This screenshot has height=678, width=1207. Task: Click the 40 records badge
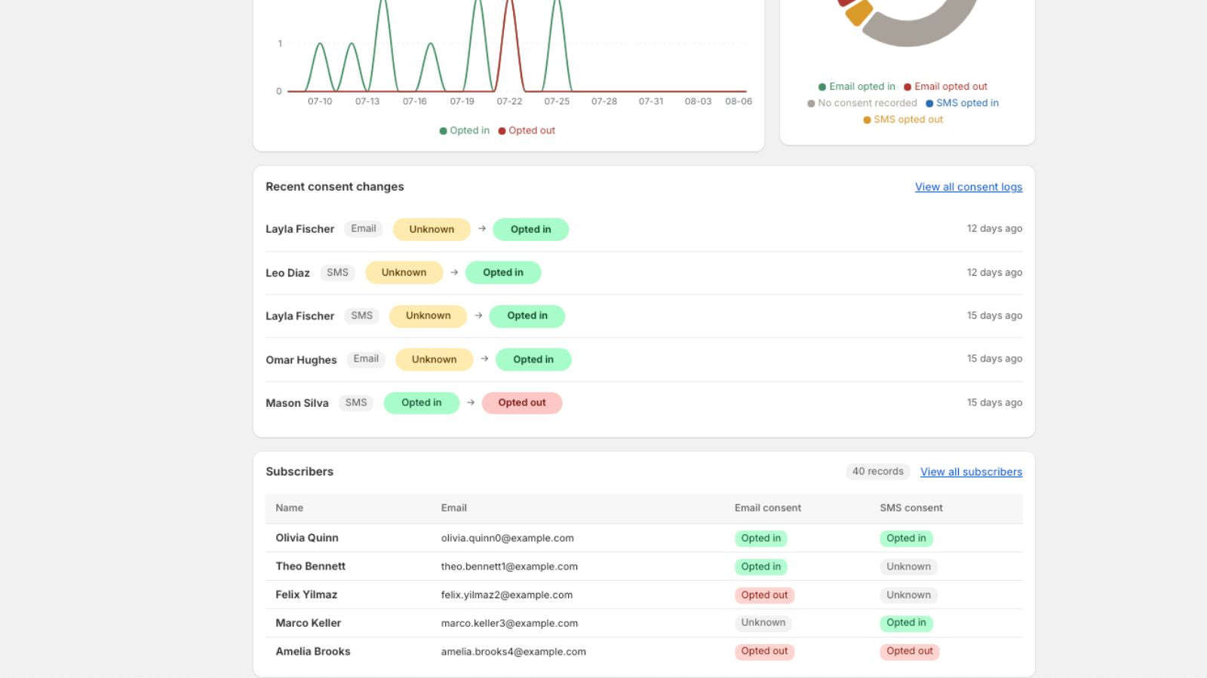click(x=878, y=472)
